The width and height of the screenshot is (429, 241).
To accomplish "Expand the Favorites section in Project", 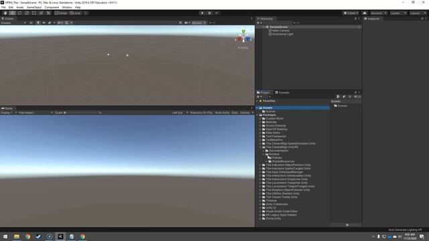I will 257,101.
